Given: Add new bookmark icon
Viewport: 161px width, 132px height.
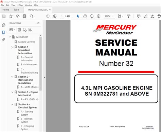Looking at the screenshot, I should tap(24, 30).
